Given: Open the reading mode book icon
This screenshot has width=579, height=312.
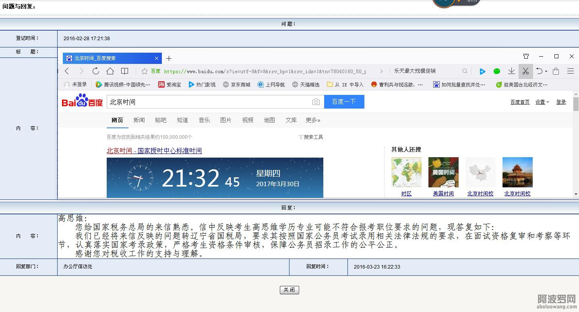Looking at the screenshot, I should (125, 71).
